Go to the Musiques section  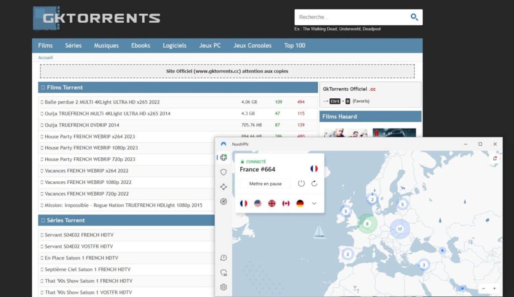point(106,45)
